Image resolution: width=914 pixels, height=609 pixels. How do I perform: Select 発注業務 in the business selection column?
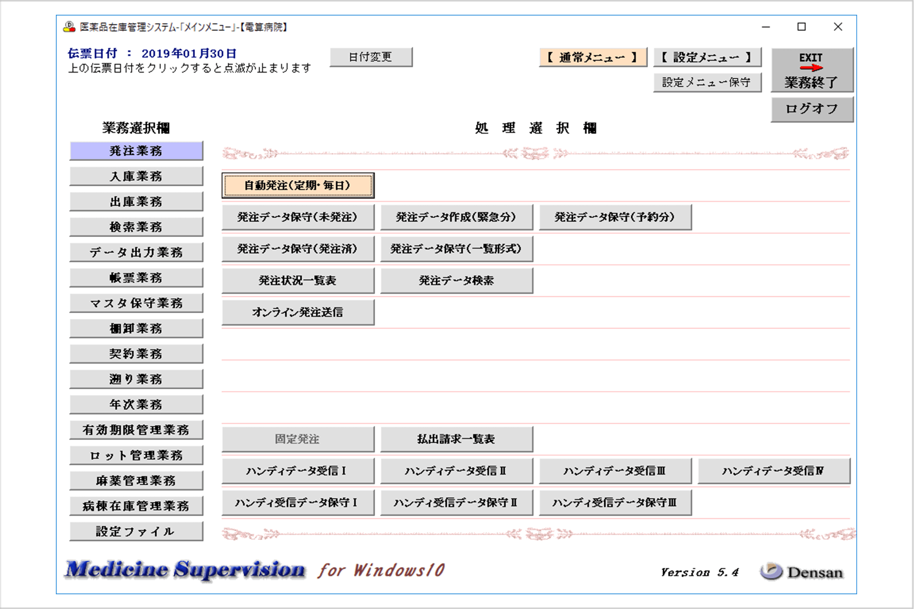[x=136, y=150]
